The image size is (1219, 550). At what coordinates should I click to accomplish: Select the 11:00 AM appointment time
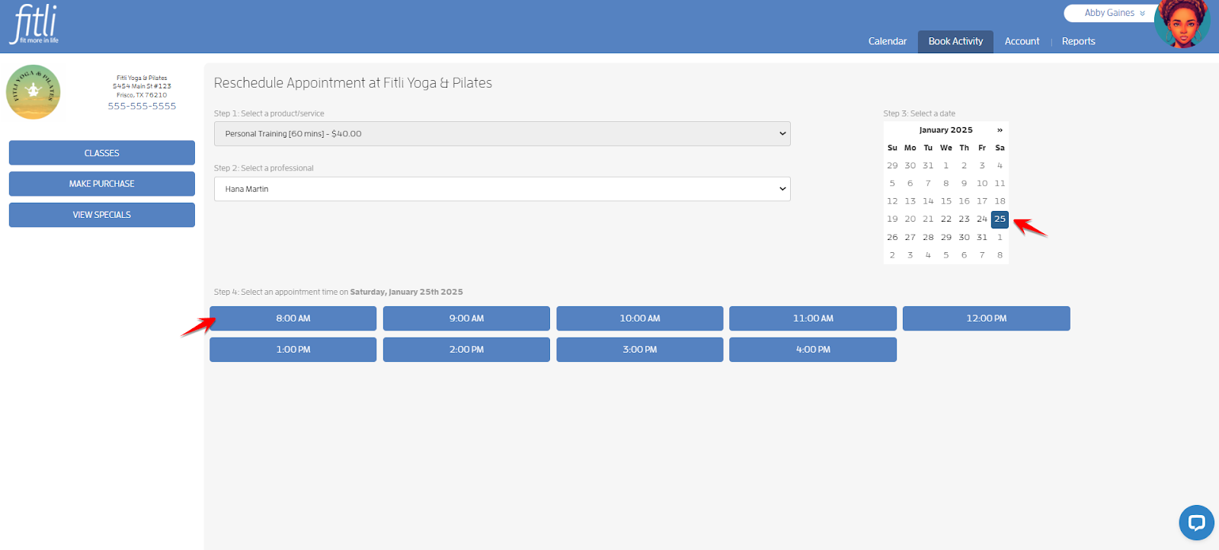[x=813, y=318]
